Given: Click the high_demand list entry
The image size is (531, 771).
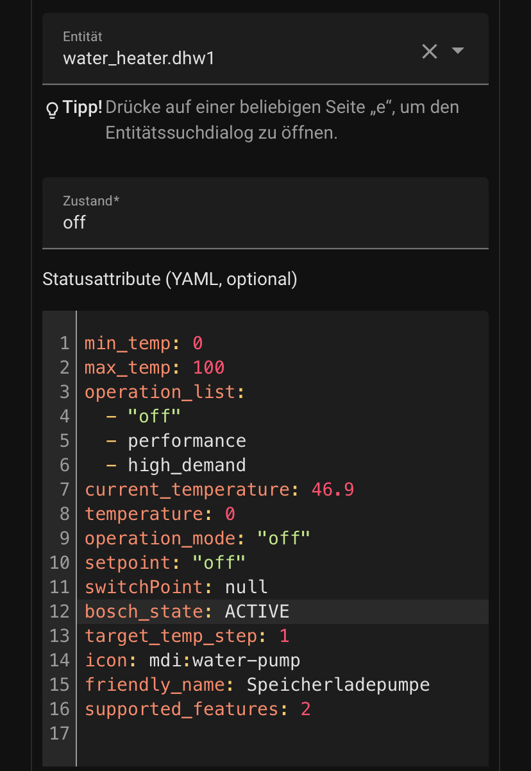Looking at the screenshot, I should tap(187, 465).
